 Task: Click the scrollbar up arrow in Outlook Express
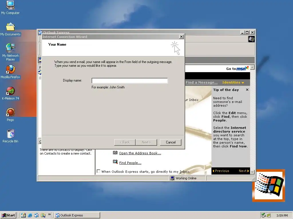coord(252,67)
